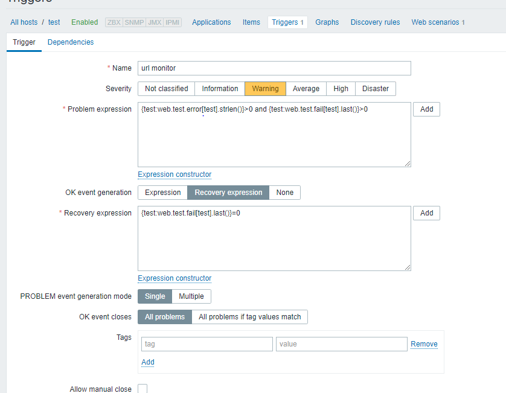Screen dimensions: 506x393
Task: Check the Allow manual close checkbox
Action: (x=143, y=389)
